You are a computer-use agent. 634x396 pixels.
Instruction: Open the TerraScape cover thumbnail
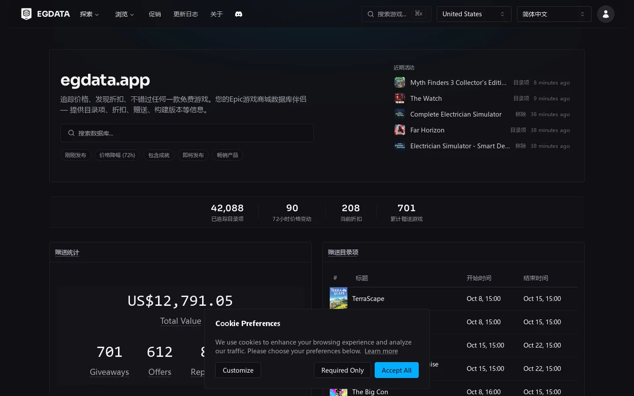coord(339,298)
